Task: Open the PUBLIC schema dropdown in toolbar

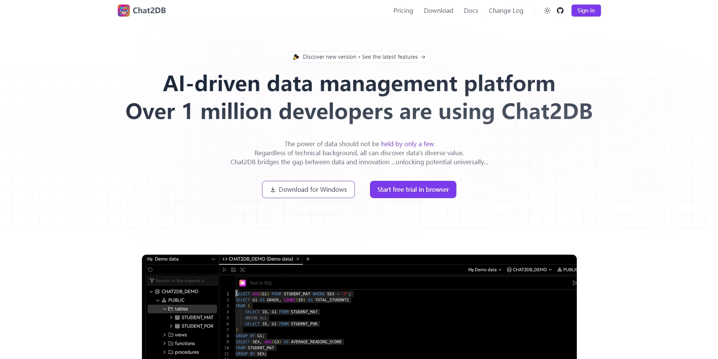Action: (567, 270)
